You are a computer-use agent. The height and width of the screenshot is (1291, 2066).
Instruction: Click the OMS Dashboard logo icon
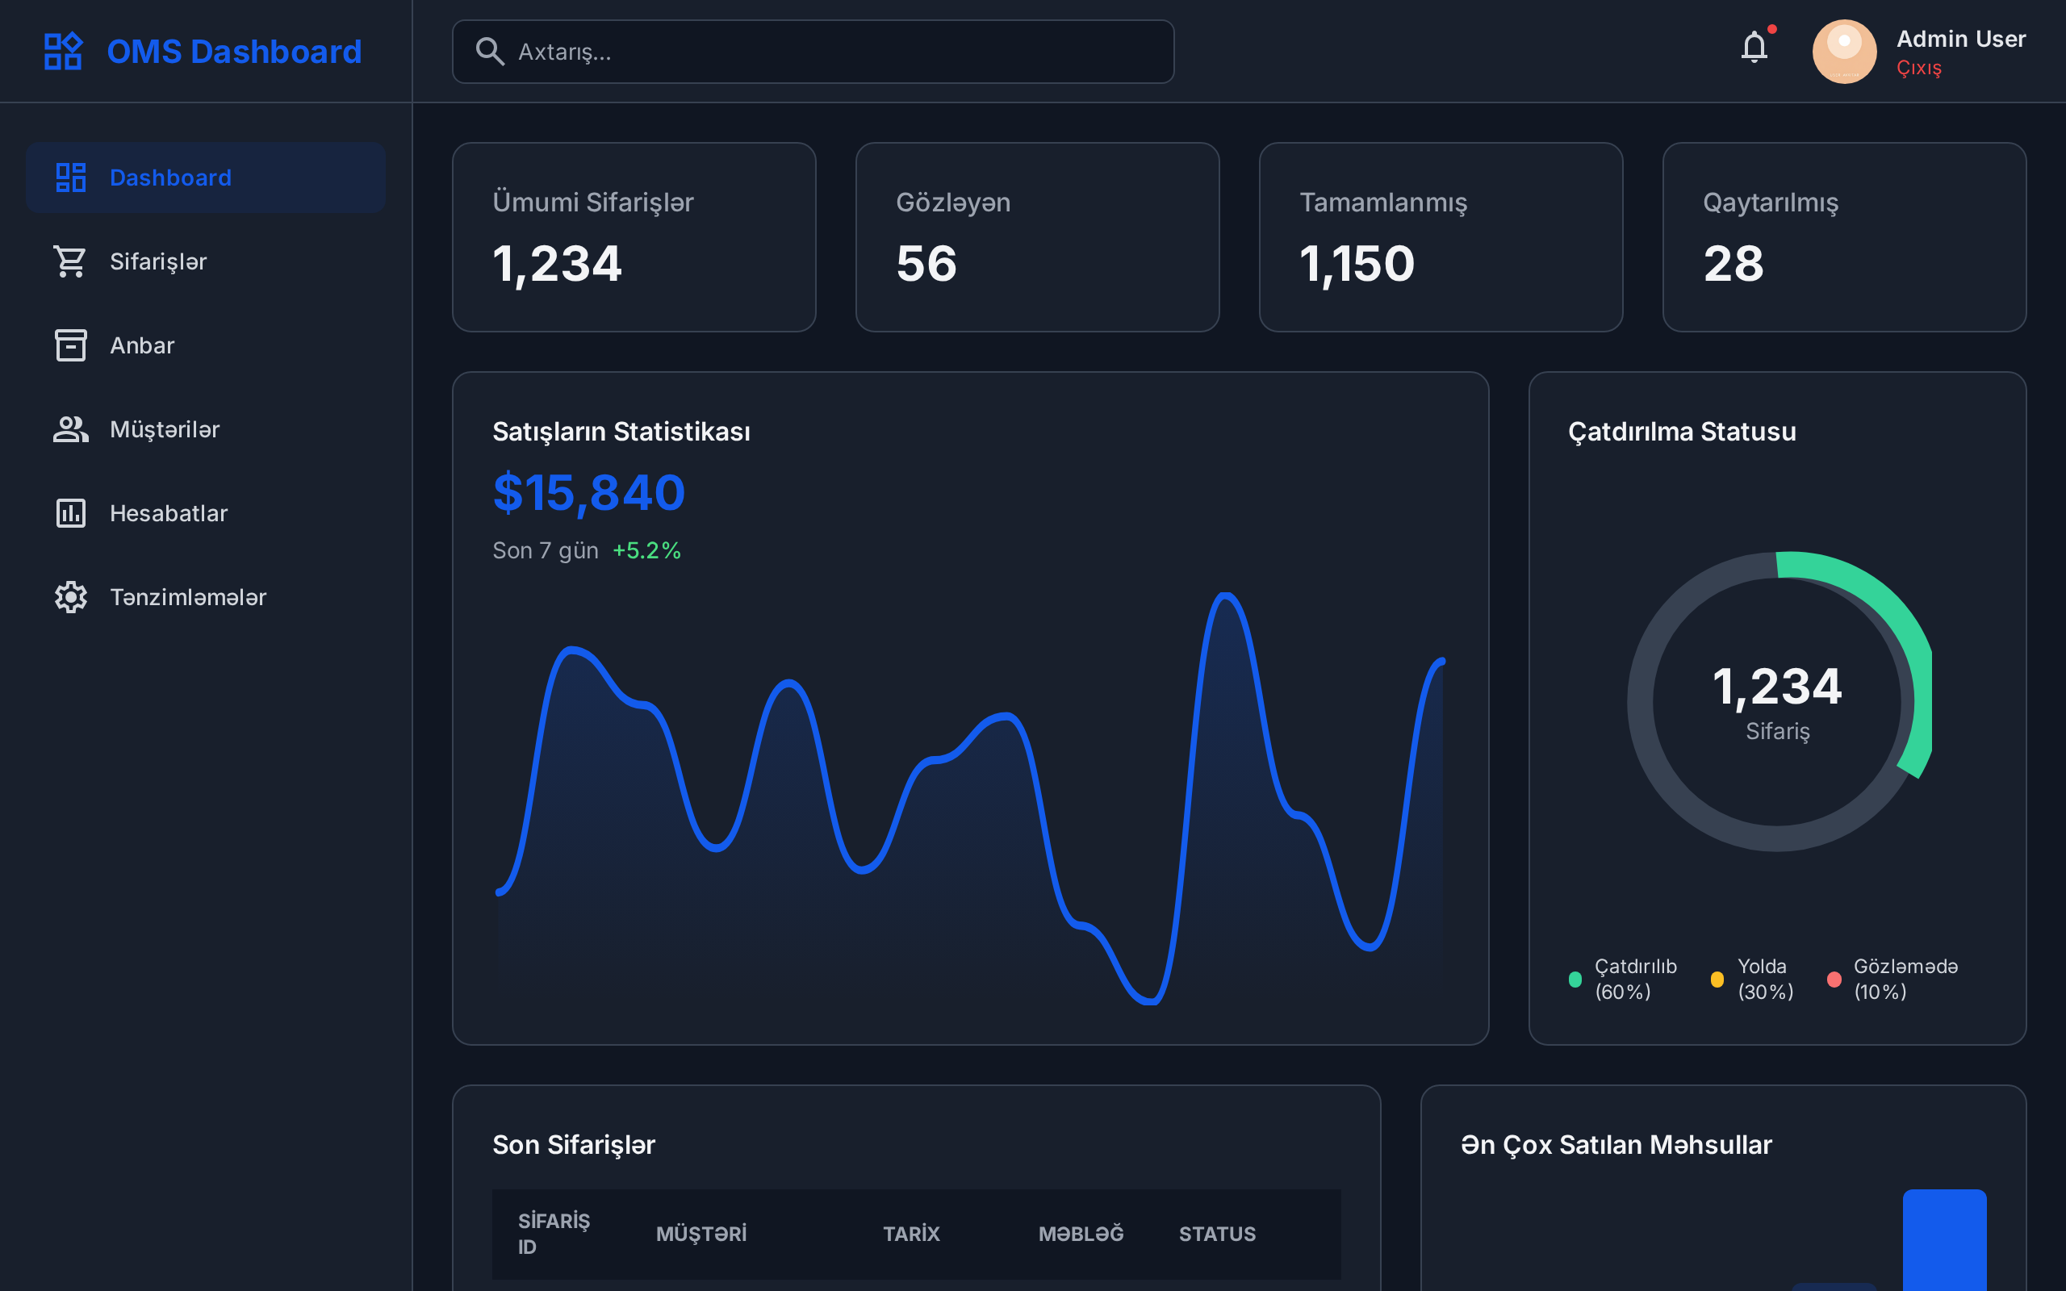pos(63,51)
